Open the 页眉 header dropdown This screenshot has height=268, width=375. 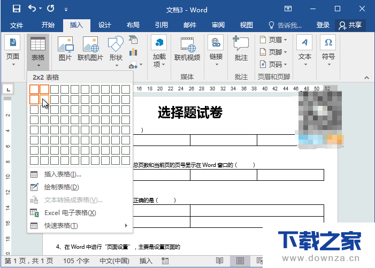pyautogui.click(x=273, y=40)
